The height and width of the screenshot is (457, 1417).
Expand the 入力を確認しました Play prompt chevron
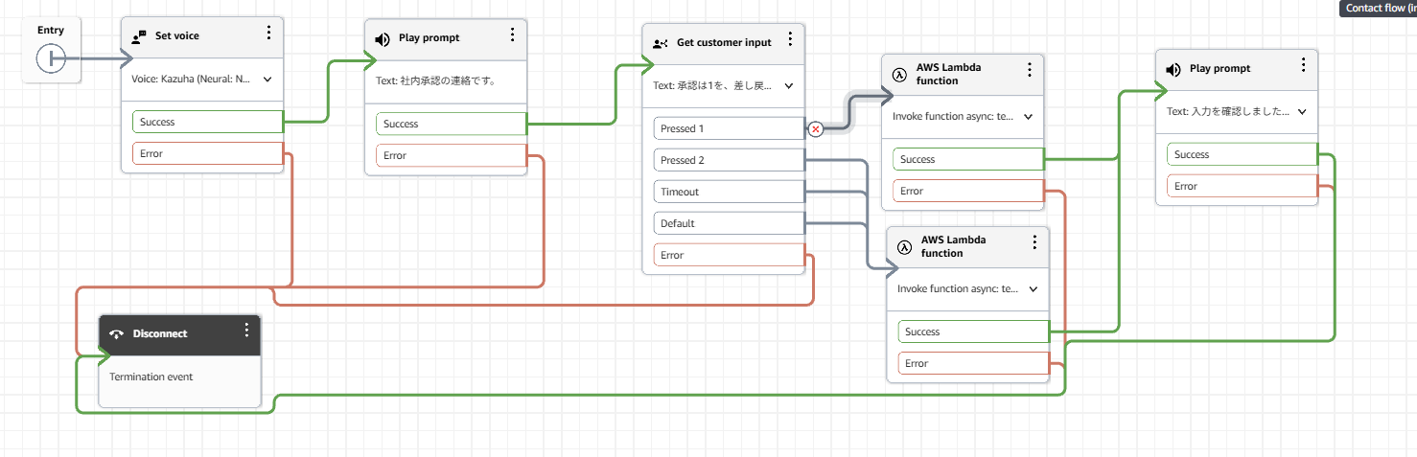(x=1302, y=111)
